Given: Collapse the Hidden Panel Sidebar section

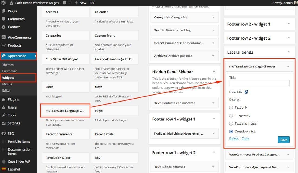Looking at the screenshot, I should click(214, 71).
